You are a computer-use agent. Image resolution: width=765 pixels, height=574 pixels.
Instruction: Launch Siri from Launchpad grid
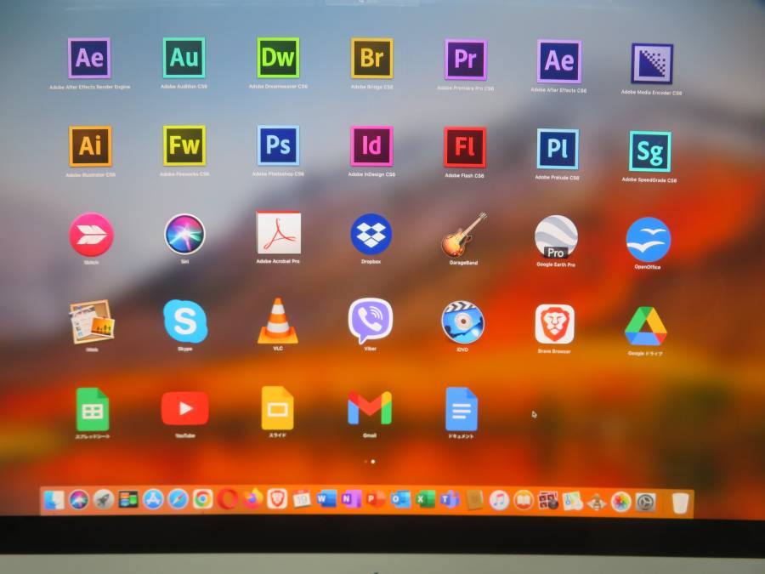(185, 235)
